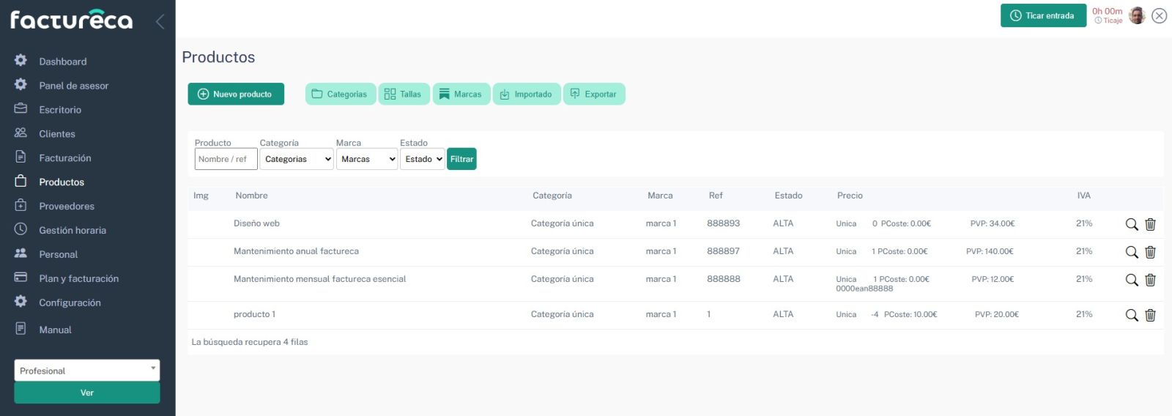Open the user profile avatar
Viewport: 1172px width, 416px height.
(x=1136, y=15)
